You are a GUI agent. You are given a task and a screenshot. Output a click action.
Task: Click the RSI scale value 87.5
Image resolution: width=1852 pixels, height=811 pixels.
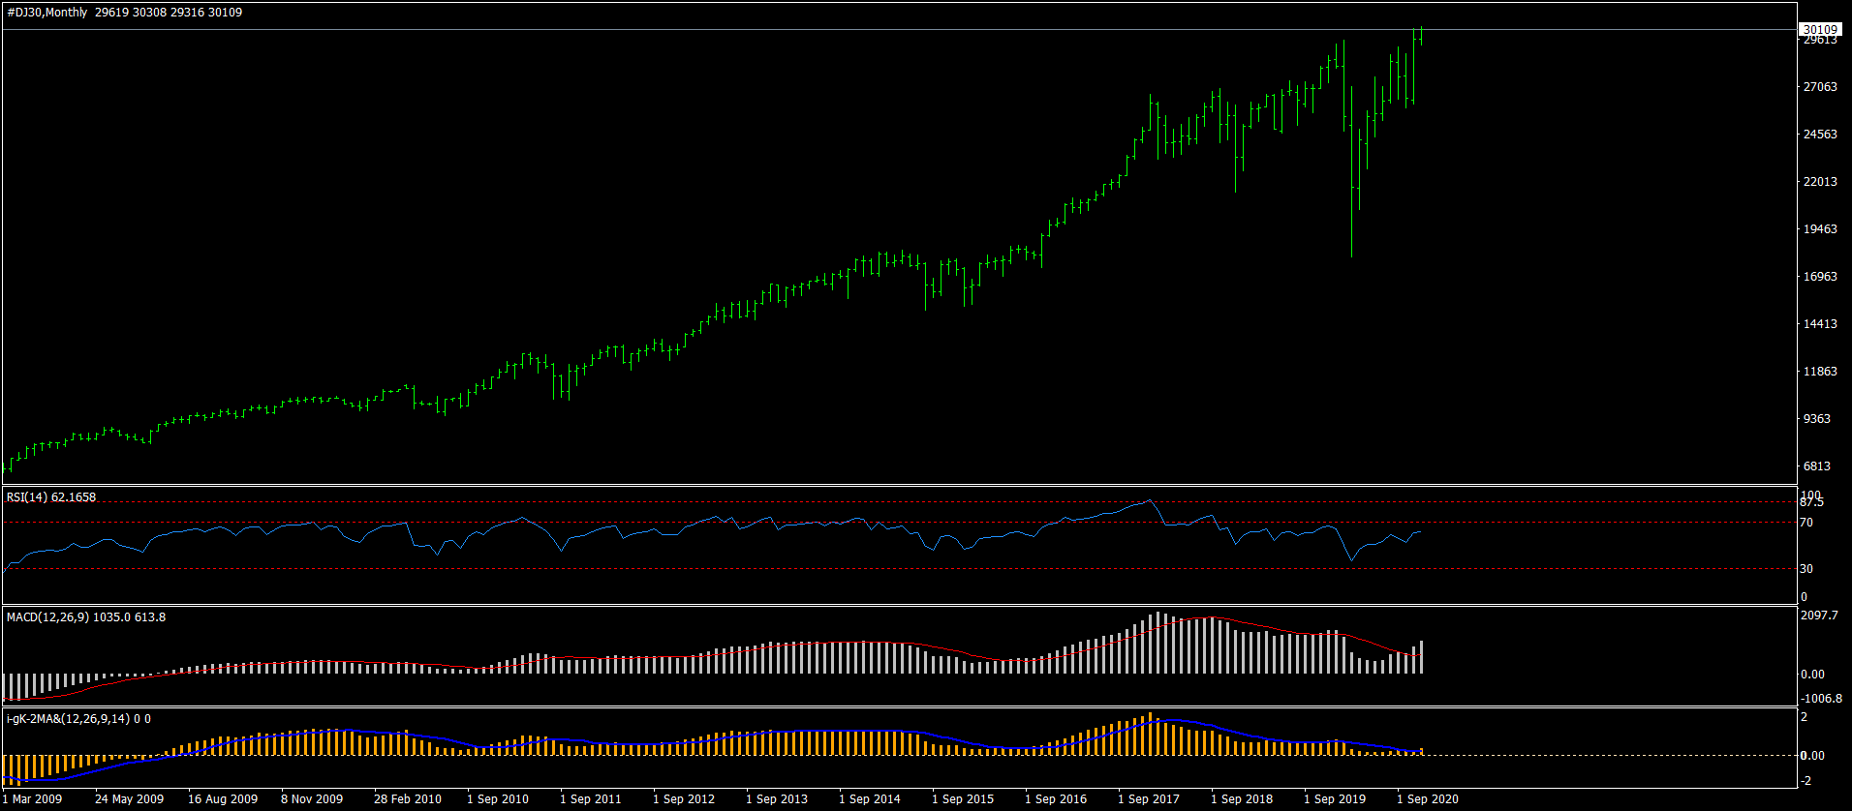(1812, 502)
